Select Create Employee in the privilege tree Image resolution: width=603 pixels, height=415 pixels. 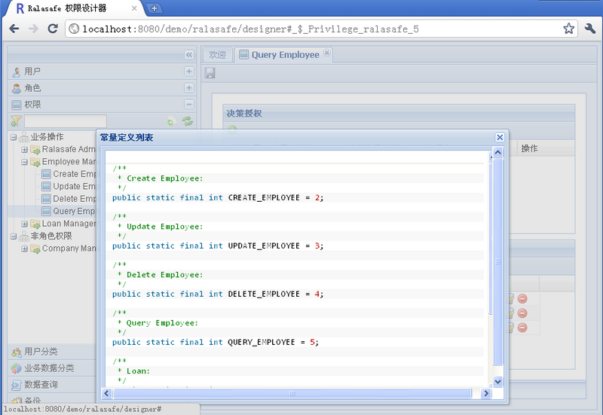point(75,174)
